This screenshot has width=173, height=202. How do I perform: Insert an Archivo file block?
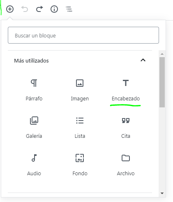[126, 165]
